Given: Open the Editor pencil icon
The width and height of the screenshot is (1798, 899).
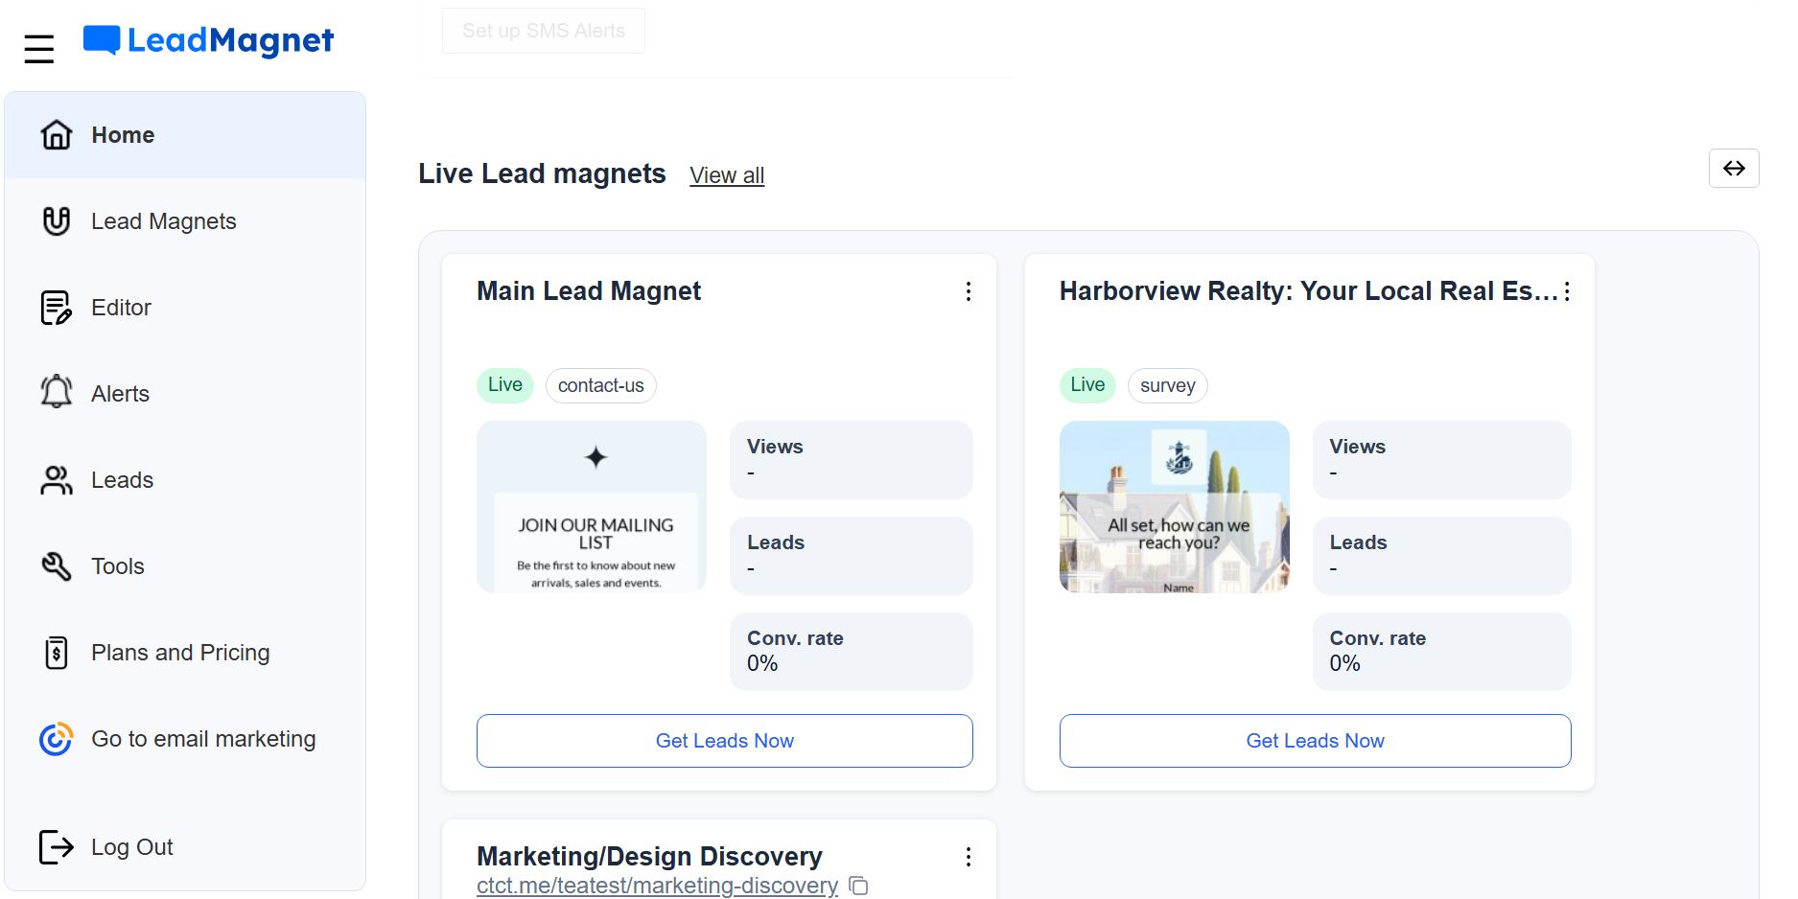Looking at the screenshot, I should coord(57,307).
